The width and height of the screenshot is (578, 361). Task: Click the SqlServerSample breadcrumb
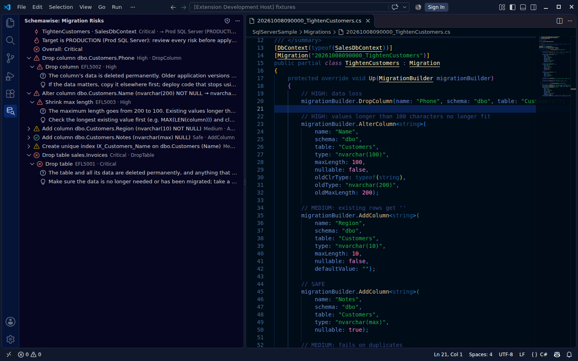(275, 32)
